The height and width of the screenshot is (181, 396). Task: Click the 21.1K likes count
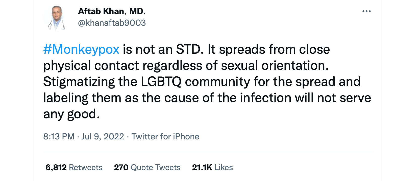tap(202, 167)
